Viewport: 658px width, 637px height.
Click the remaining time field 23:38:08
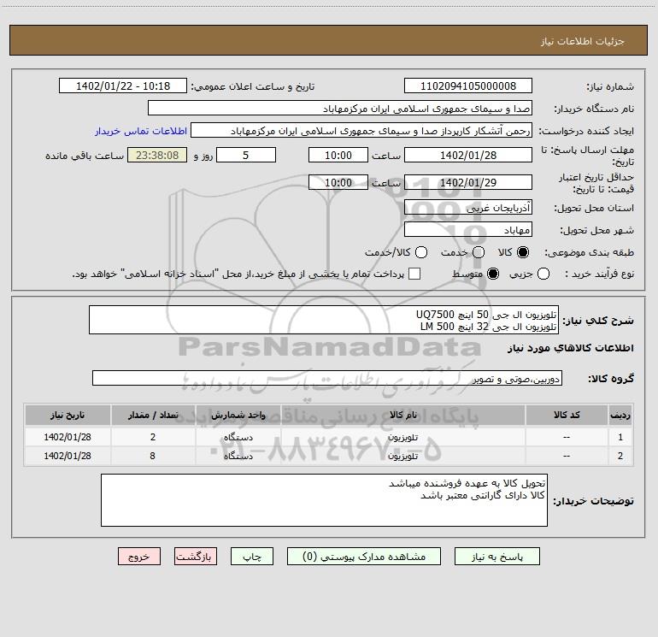pos(157,155)
